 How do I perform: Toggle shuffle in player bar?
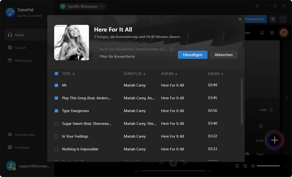click(x=151, y=163)
